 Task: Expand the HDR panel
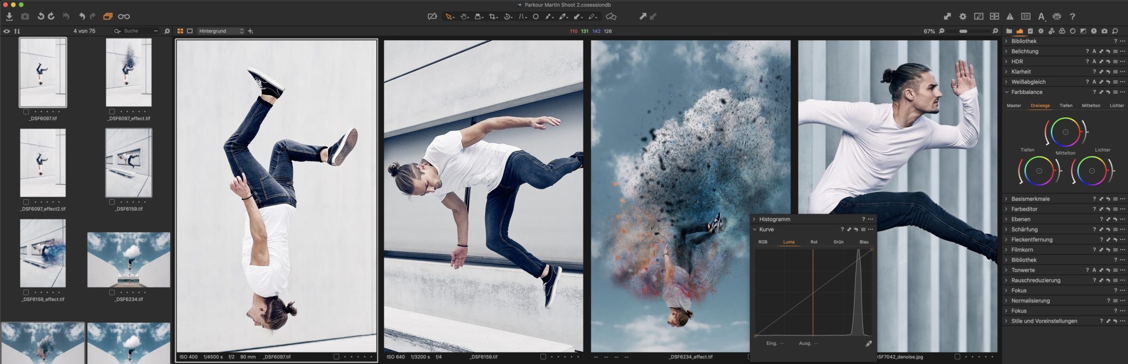tap(1006, 62)
